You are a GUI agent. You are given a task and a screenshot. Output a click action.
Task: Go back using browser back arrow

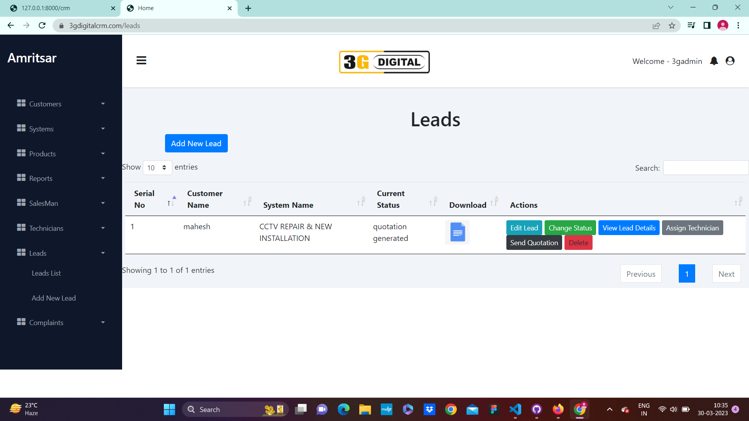click(11, 25)
